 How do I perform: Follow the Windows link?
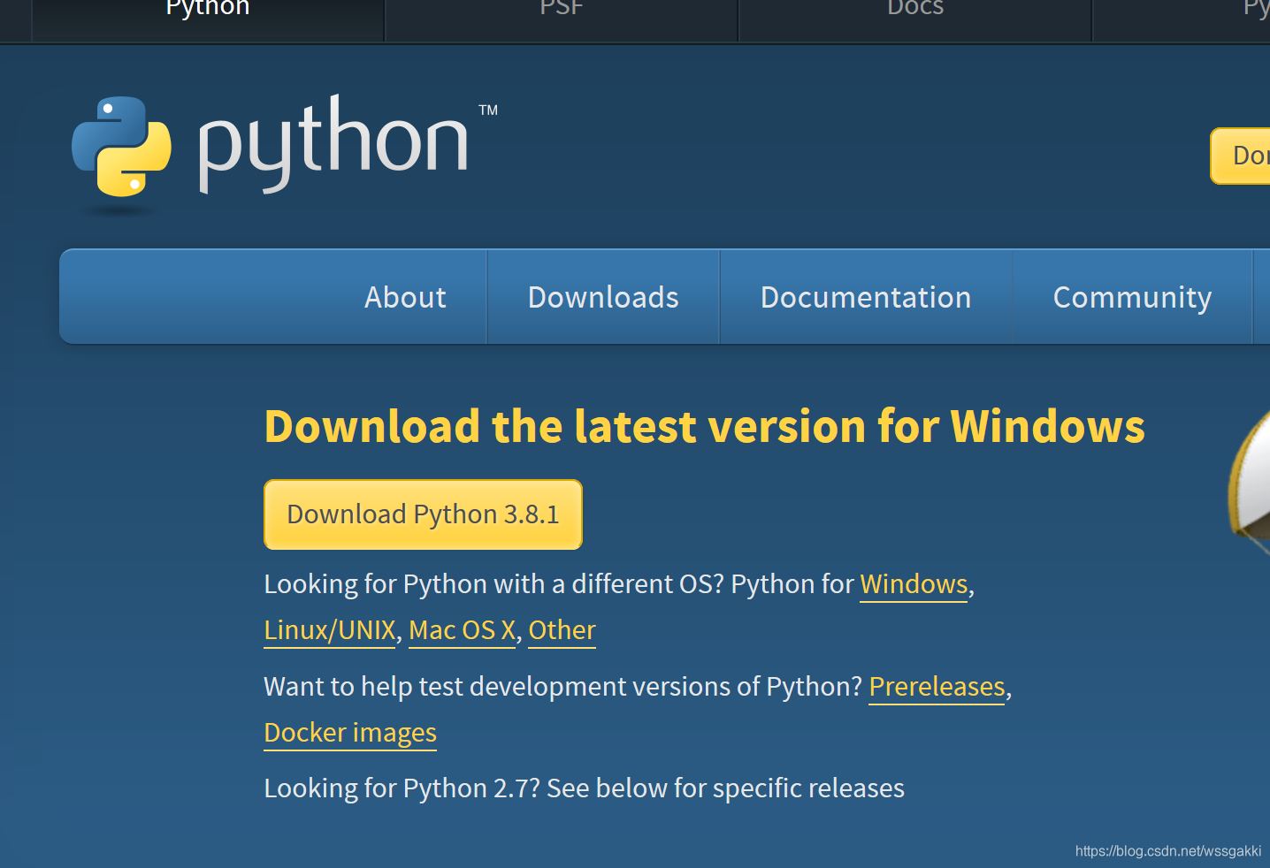(x=914, y=584)
